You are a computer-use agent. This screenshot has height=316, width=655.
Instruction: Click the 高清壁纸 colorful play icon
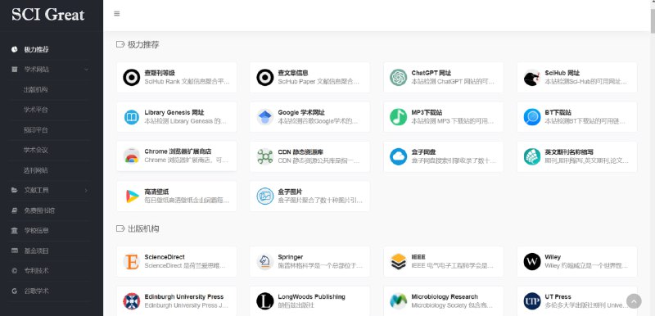point(132,196)
